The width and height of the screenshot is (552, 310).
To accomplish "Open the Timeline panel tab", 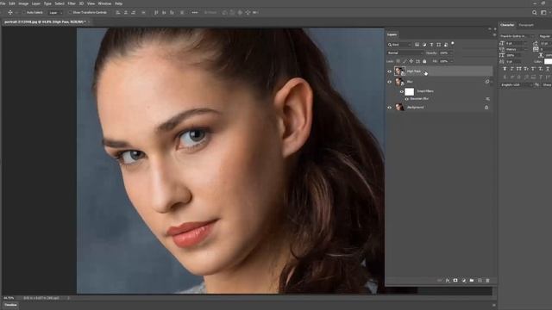I will pos(10,305).
